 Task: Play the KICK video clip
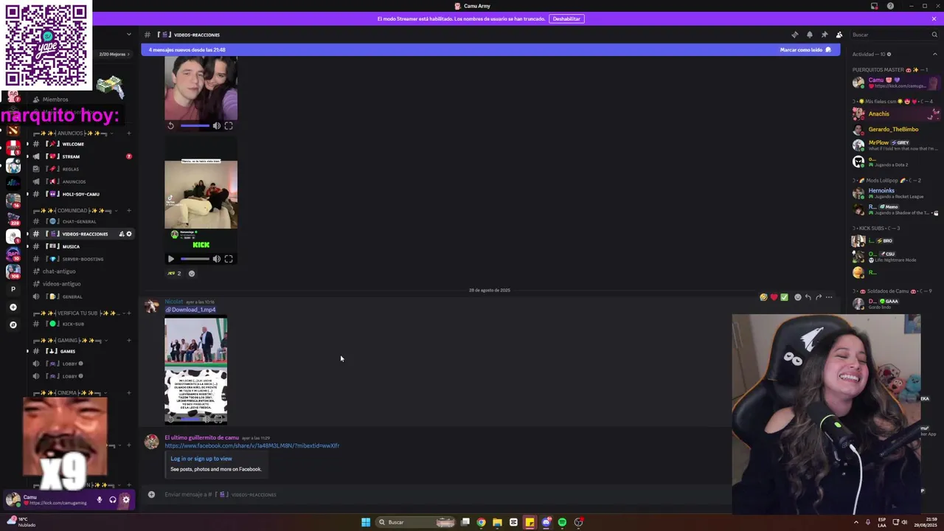pyautogui.click(x=171, y=259)
